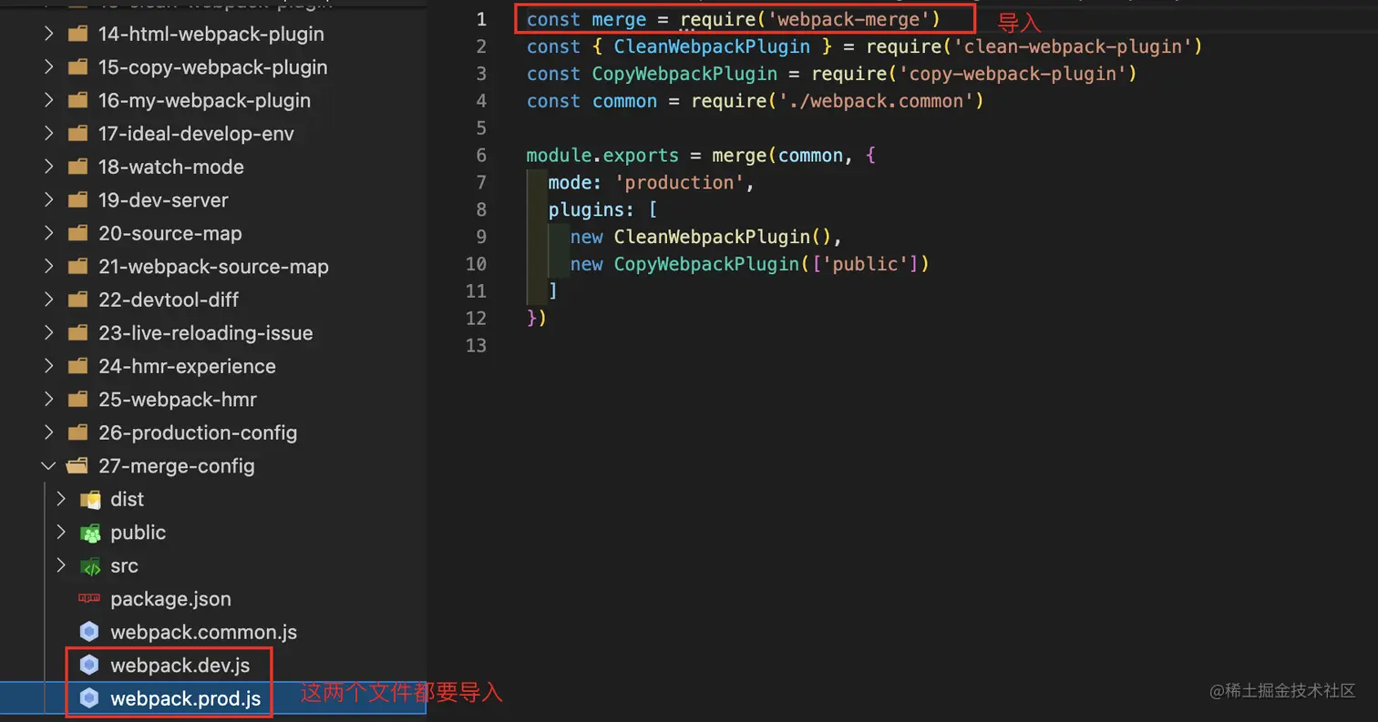Click the 23-live-reloading-issue folder icon
The width and height of the screenshot is (1378, 722).
point(77,333)
